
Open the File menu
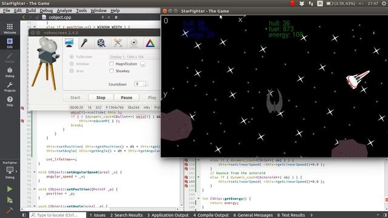[7, 11]
